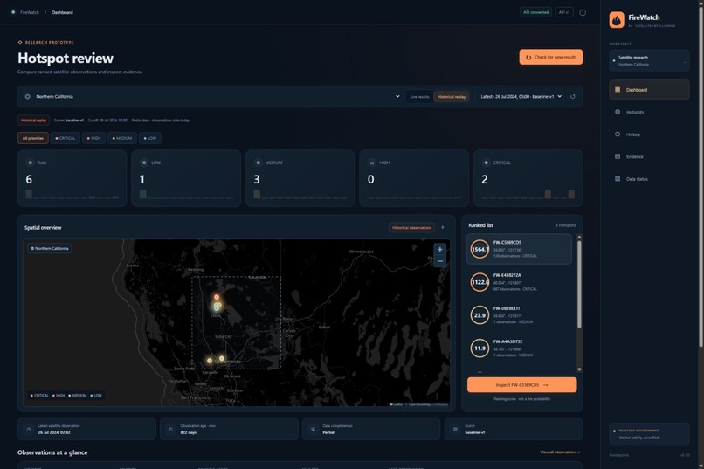The width and height of the screenshot is (704, 469).
Task: Click the icon beside Scorer baseline-v1 tile
Action: tap(455, 430)
